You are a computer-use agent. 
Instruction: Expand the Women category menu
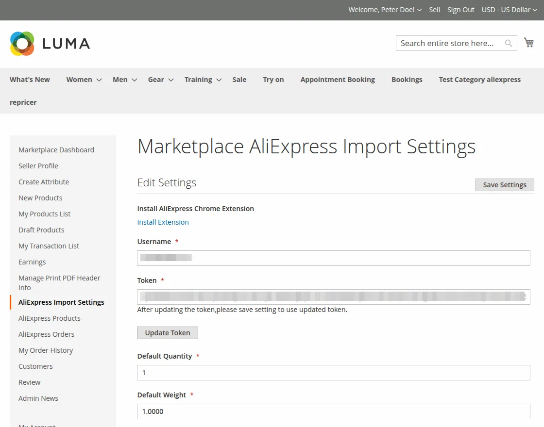pyautogui.click(x=79, y=79)
